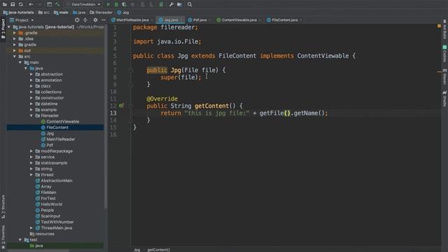The image size is (448, 252).
Task: Place cursor on line 13 return statement
Action: click(x=244, y=113)
